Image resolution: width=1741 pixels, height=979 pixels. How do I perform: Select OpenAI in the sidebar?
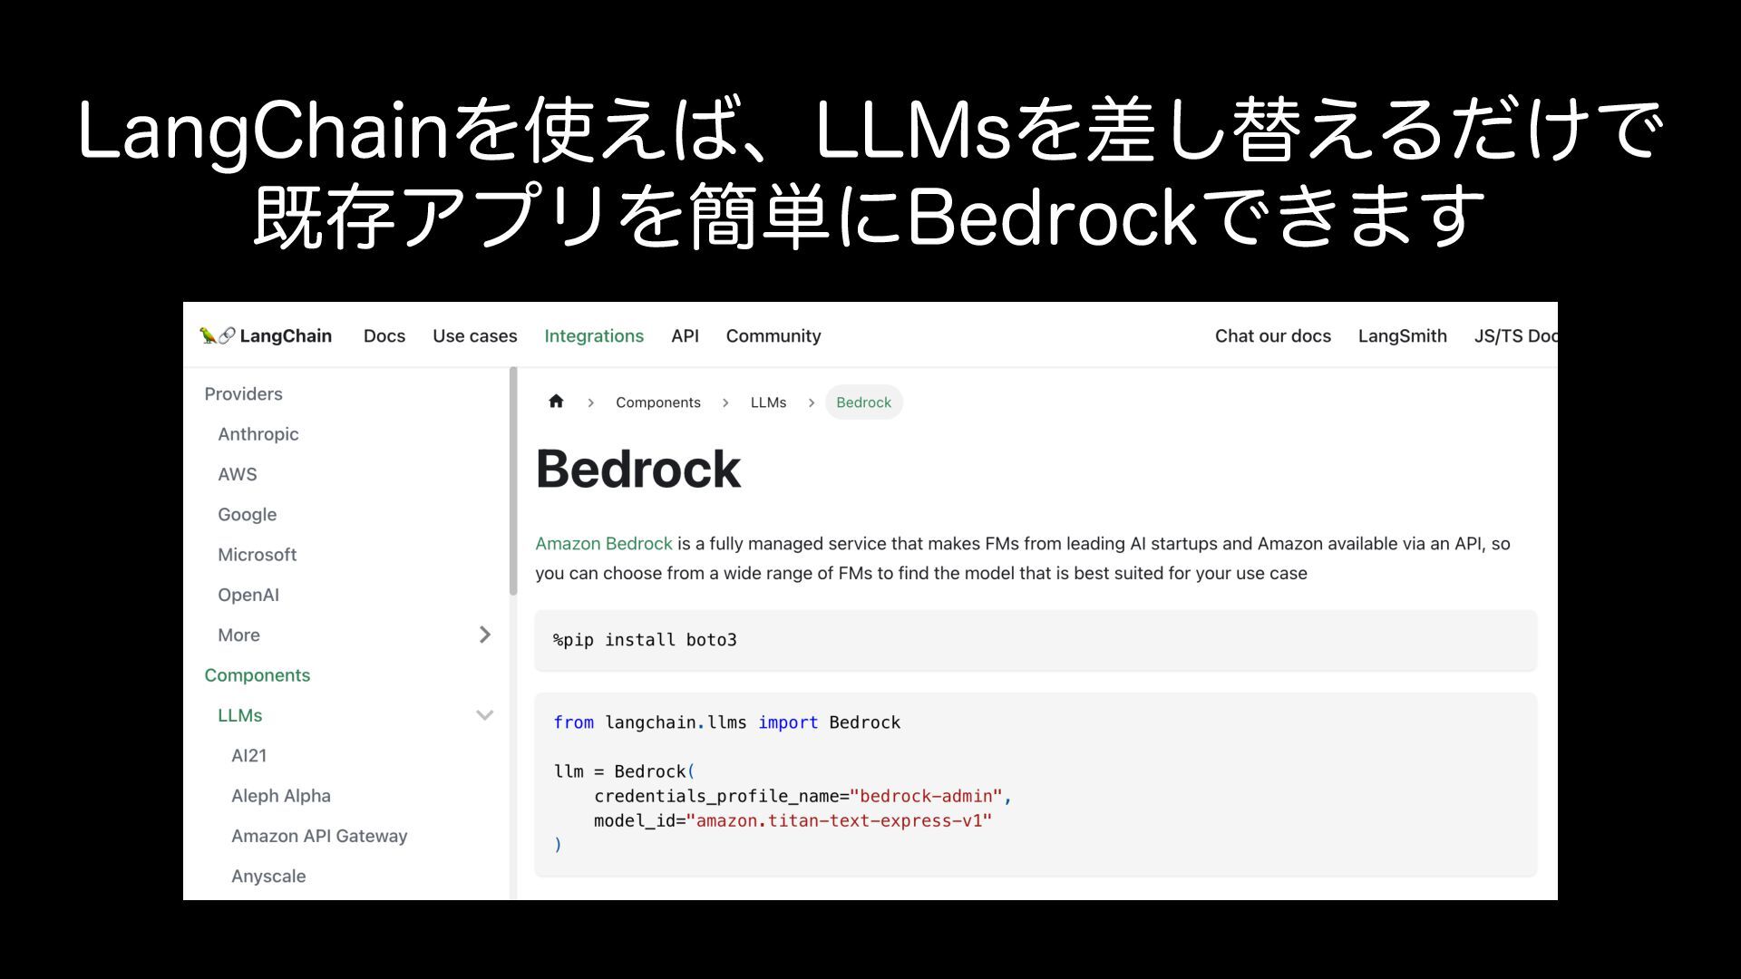[x=248, y=595]
